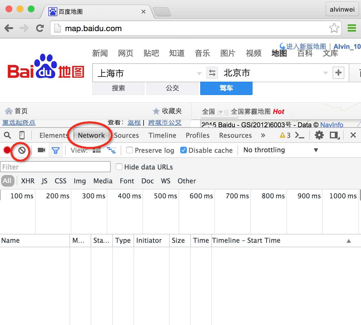The image size is (361, 325).
Task: Filter requests by CSS
Action: coord(61,181)
